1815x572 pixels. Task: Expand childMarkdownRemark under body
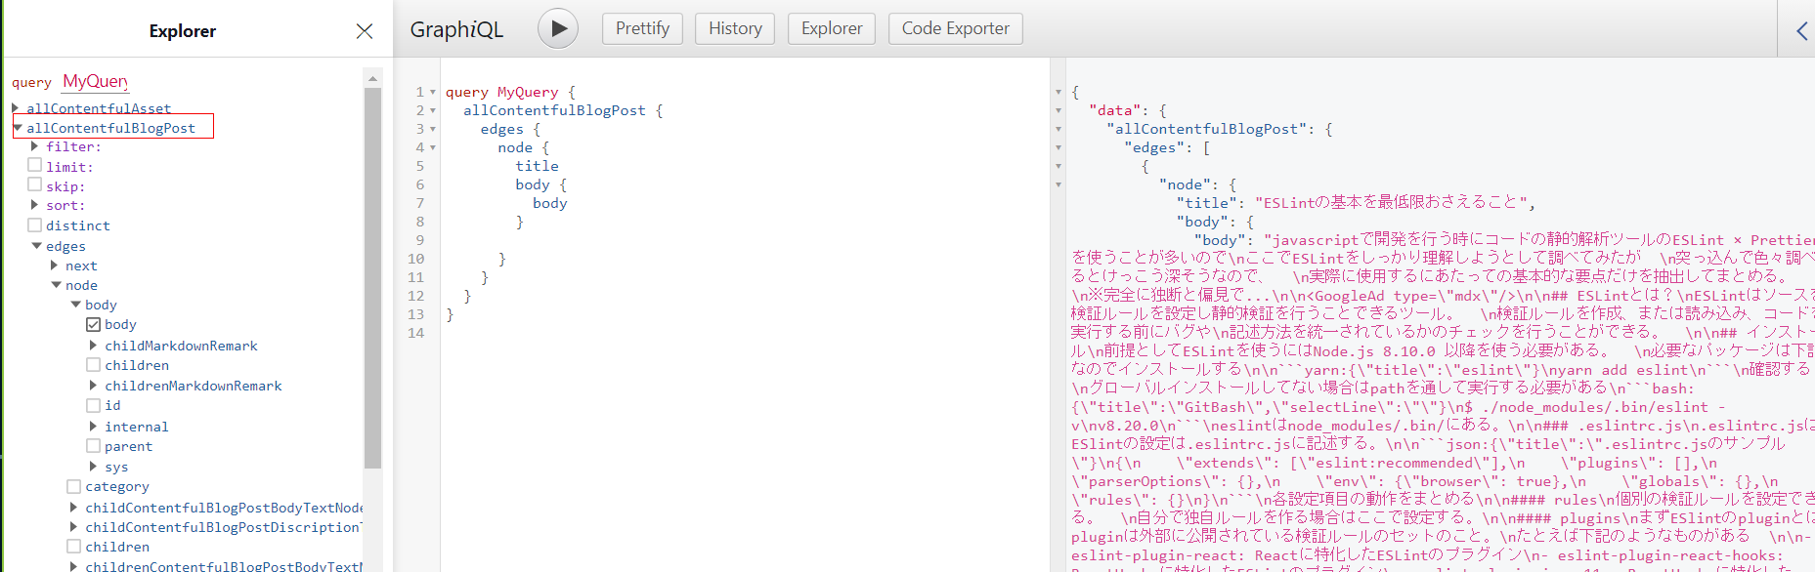[94, 346]
